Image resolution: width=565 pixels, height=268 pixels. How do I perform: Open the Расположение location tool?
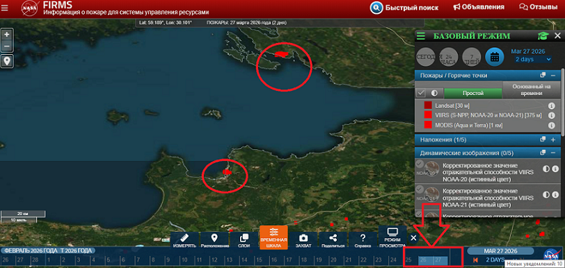pos(214,240)
